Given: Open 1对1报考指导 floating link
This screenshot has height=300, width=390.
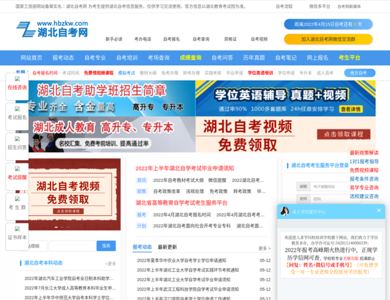Looking at the screenshot, I should [364, 161].
